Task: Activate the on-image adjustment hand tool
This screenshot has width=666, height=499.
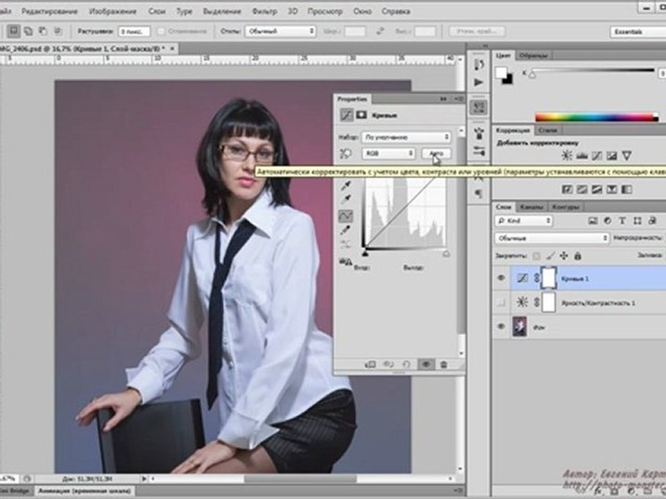Action: pos(345,154)
